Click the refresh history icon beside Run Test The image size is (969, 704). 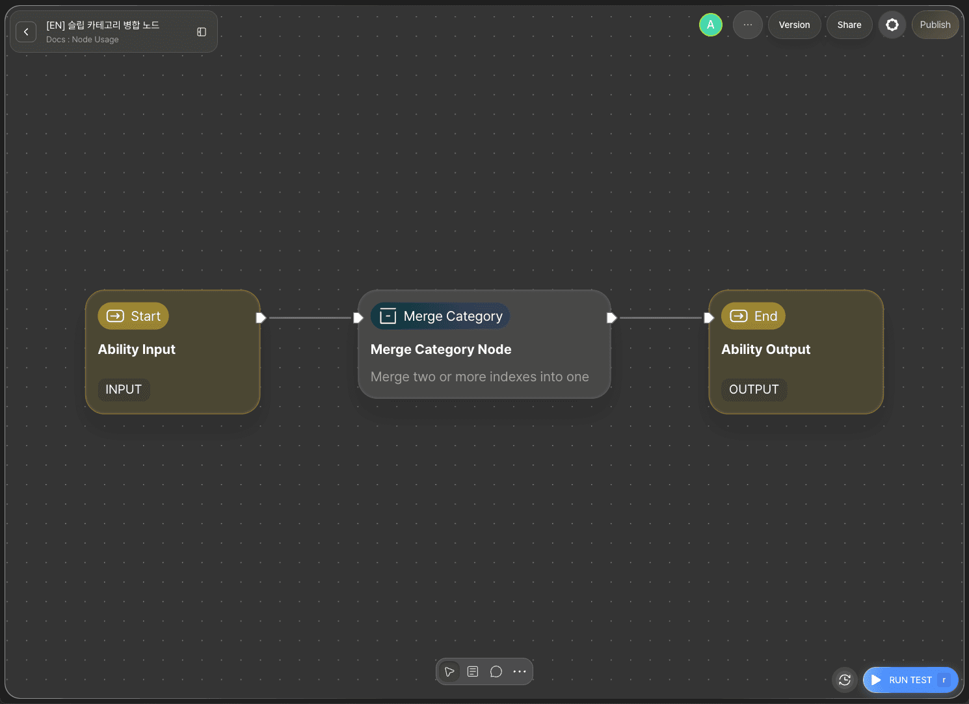(845, 680)
